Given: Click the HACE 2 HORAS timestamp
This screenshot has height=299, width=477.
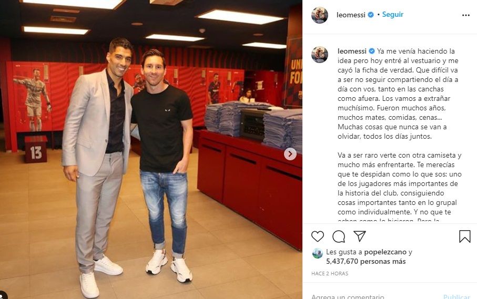Looking at the screenshot, I should (x=329, y=273).
